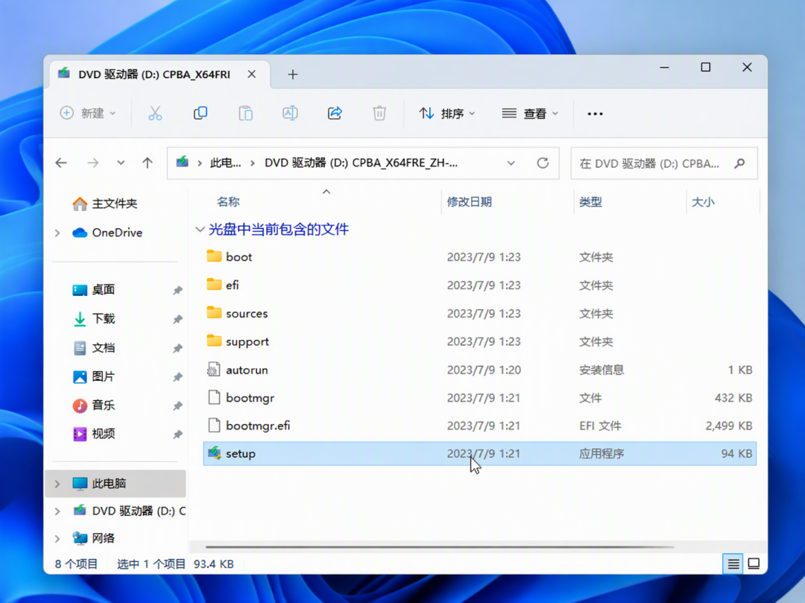The height and width of the screenshot is (603, 805).
Task: Expand the 此电脑 tree node
Action: 57,484
